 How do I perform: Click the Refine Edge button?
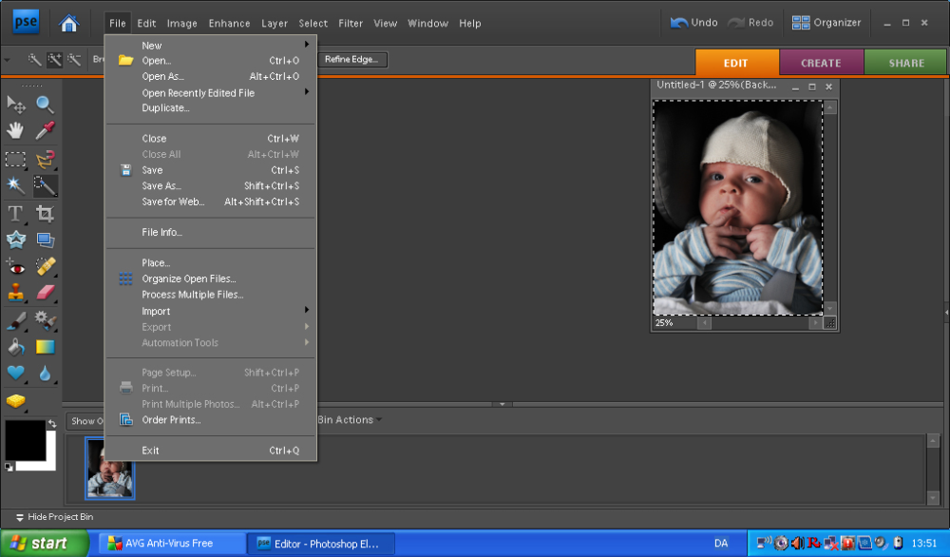[x=351, y=60]
